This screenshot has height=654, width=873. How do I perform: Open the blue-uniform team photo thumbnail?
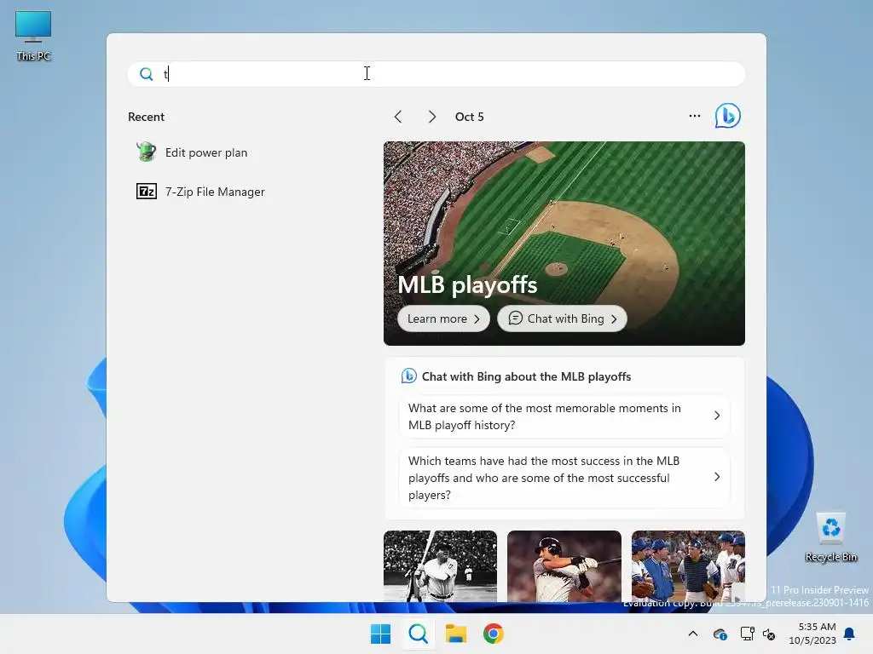pos(688,566)
